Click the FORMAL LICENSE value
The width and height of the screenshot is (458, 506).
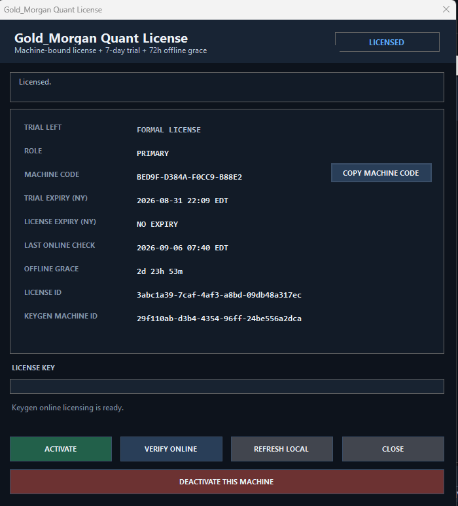click(x=168, y=130)
